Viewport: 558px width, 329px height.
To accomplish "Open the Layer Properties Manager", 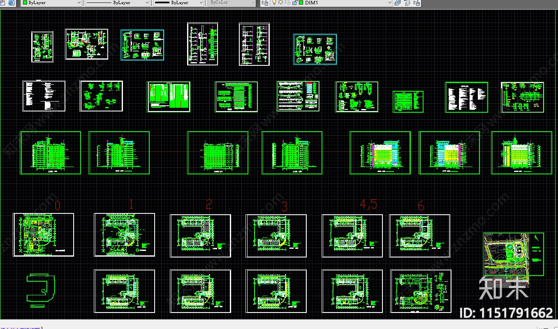I will click(265, 2).
